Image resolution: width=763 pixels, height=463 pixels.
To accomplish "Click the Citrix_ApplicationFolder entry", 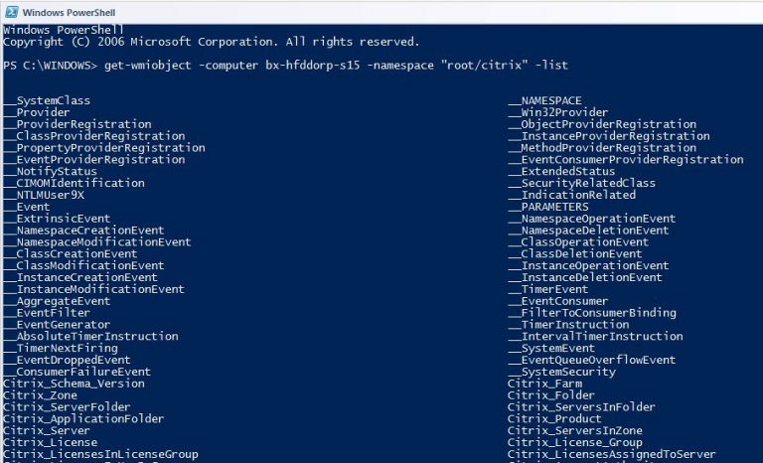I will [83, 418].
